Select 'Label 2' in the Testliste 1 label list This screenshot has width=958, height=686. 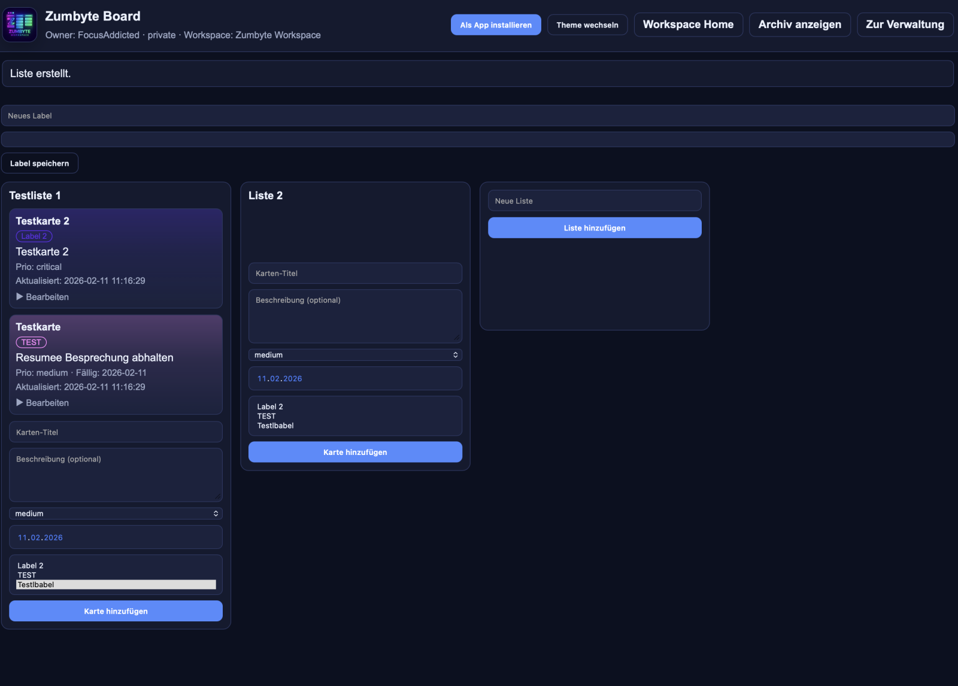29,565
